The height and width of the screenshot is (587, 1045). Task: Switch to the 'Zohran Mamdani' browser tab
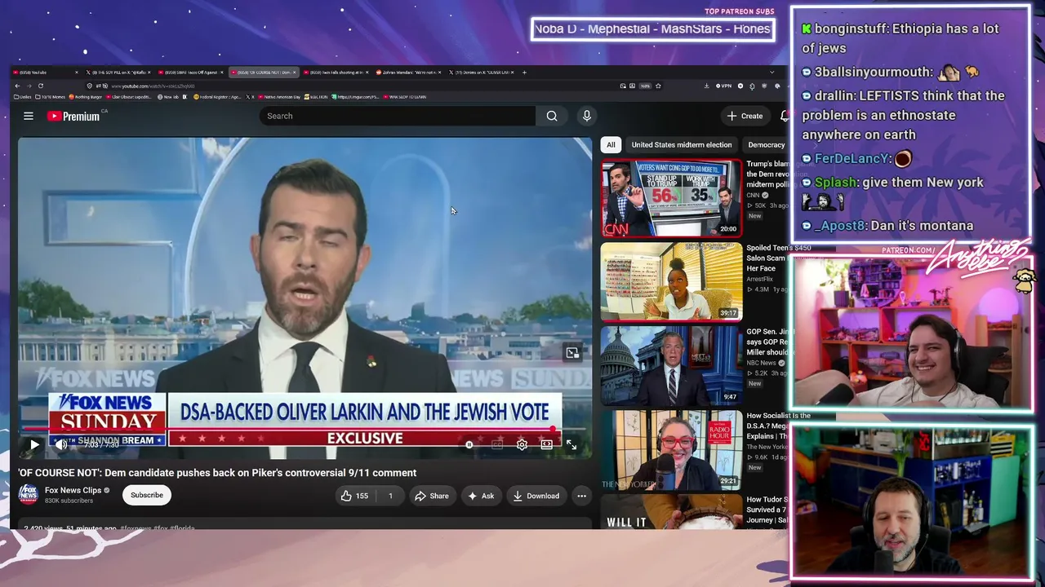pyautogui.click(x=410, y=73)
